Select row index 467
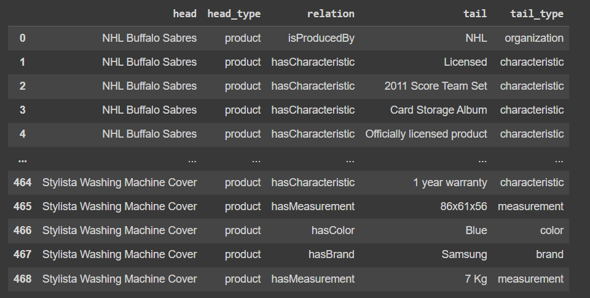 pos(23,254)
